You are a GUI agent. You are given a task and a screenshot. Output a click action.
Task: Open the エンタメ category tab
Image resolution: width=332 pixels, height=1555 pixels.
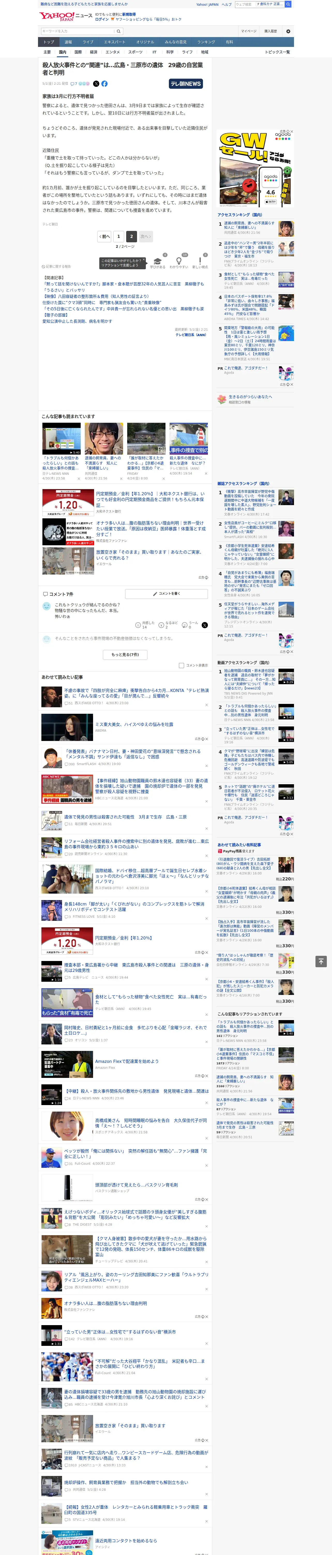113,52
